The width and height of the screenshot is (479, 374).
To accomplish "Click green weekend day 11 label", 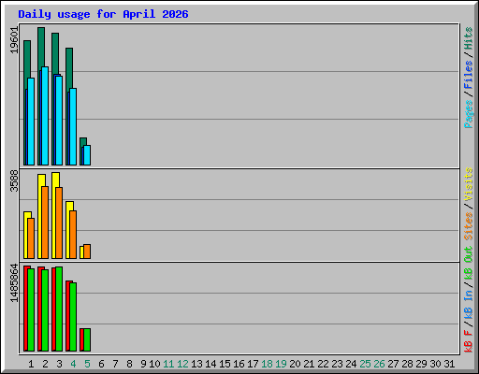I will pyautogui.click(x=168, y=364).
